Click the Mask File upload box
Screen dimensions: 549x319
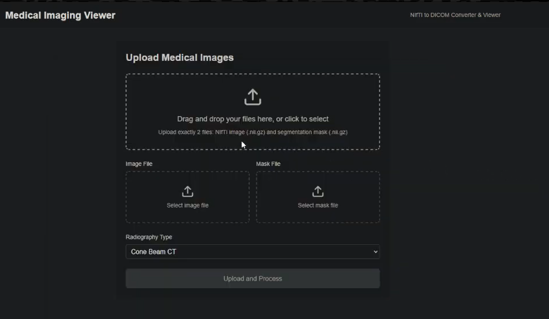317,197
